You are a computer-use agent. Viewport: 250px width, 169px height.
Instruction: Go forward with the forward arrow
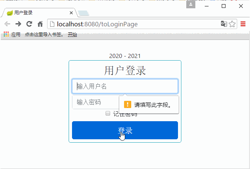point(18,24)
